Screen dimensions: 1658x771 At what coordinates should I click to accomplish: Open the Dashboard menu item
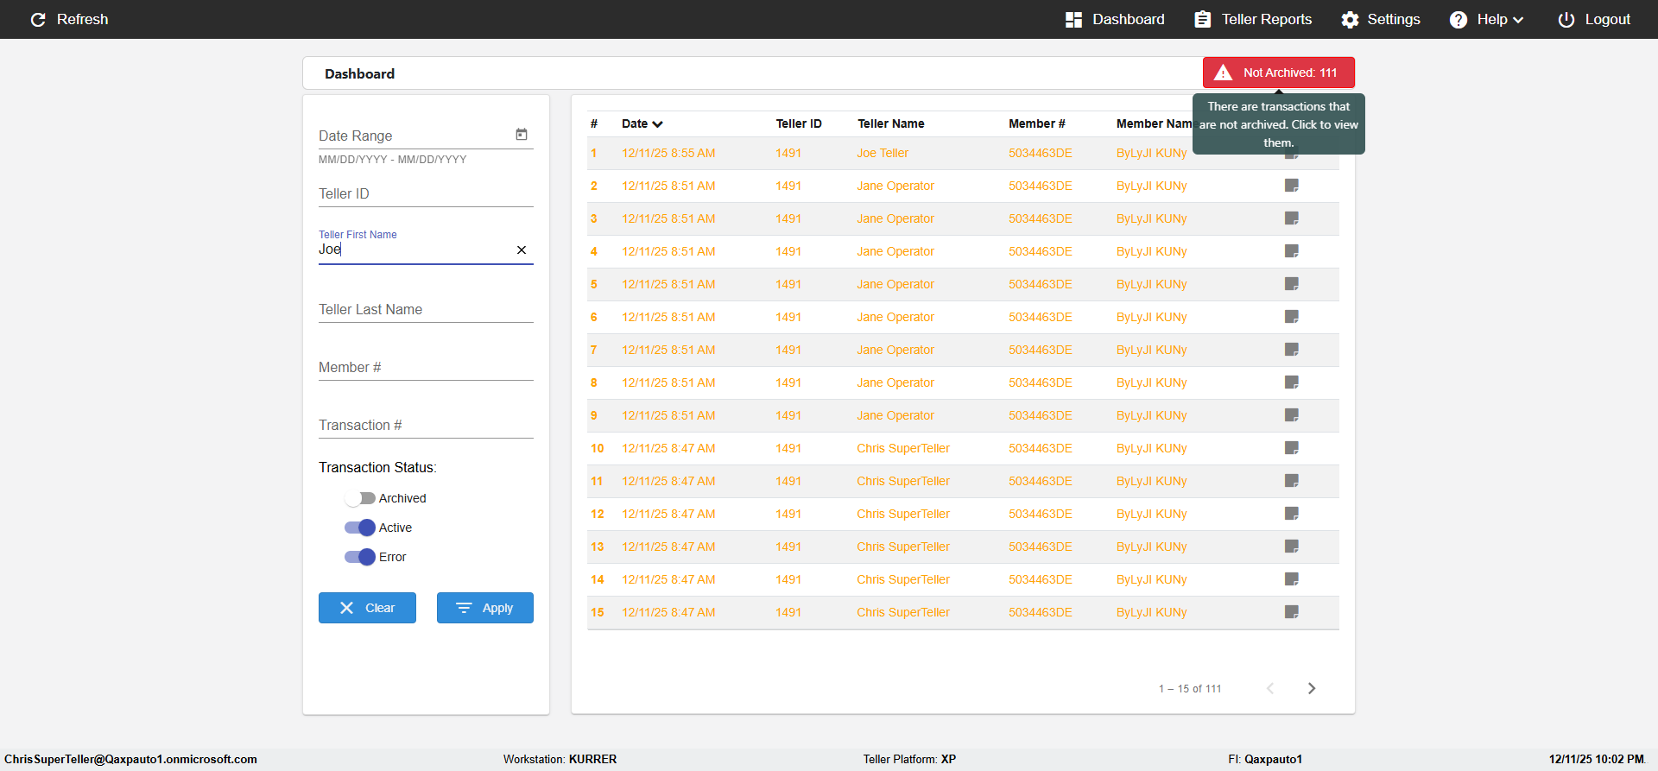click(1115, 20)
